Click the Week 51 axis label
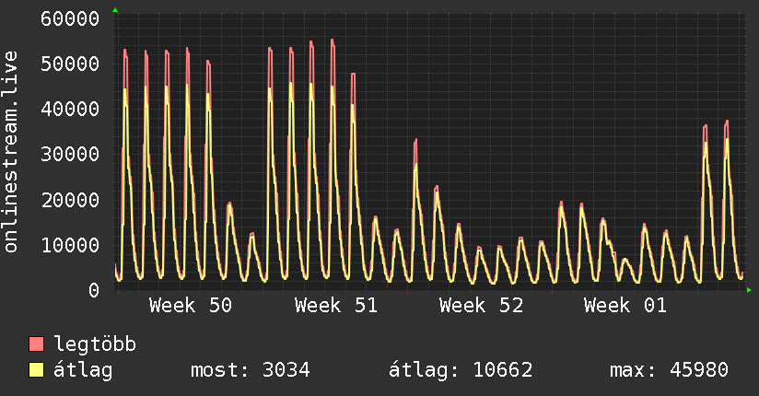 click(336, 306)
